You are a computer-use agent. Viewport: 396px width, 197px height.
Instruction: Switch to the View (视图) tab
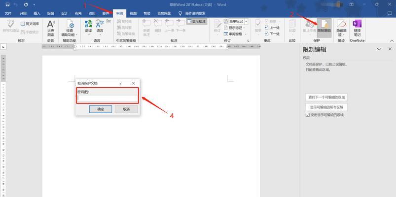coord(133,13)
